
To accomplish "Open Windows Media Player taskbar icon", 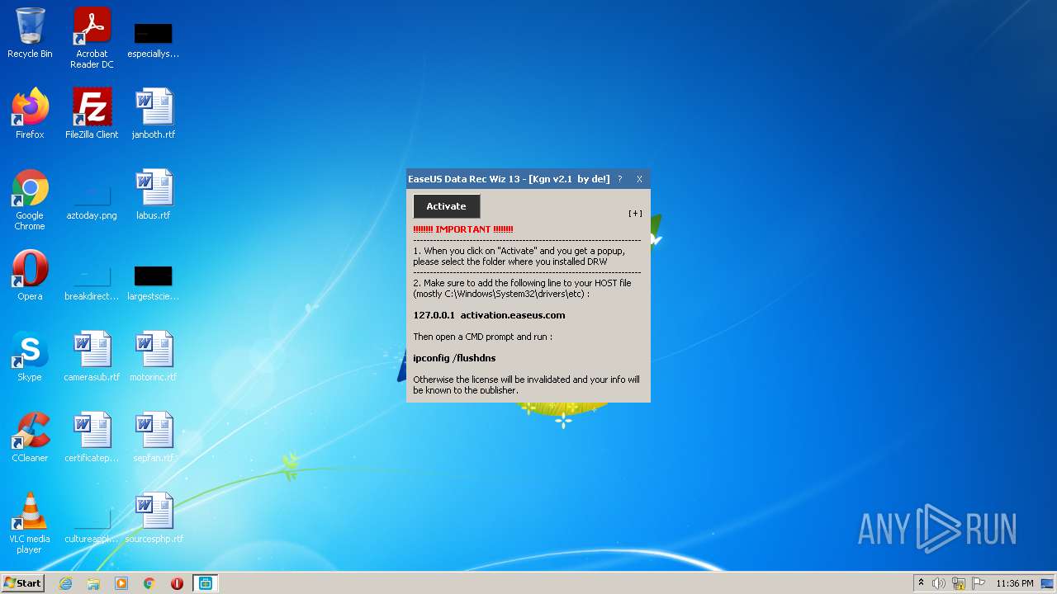I will 121,583.
